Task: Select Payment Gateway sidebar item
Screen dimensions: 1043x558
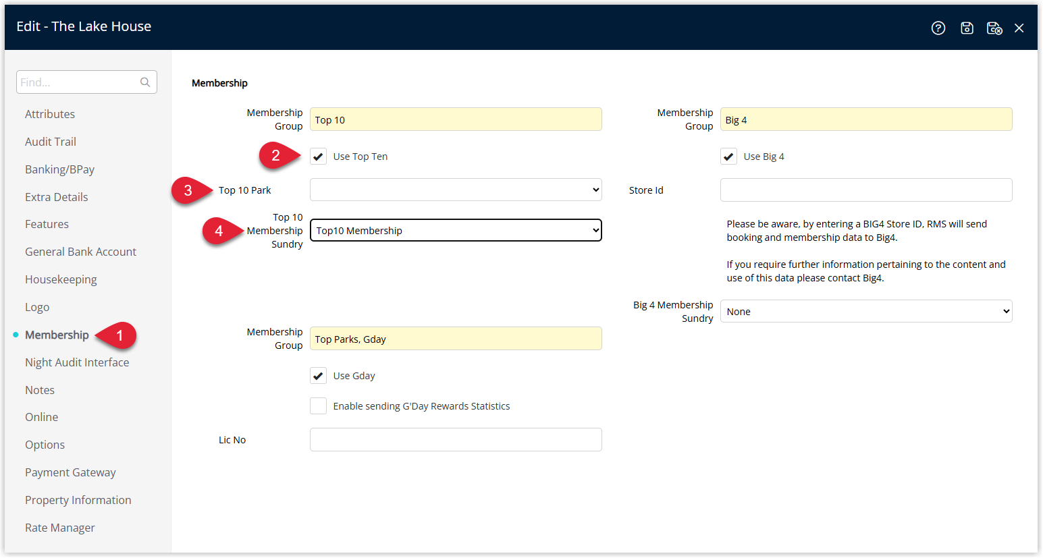Action: click(70, 472)
